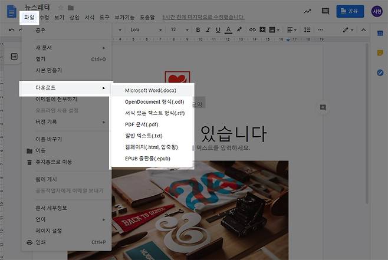Expand the 다운로드 submenu
The image size is (388, 260).
click(x=66, y=88)
